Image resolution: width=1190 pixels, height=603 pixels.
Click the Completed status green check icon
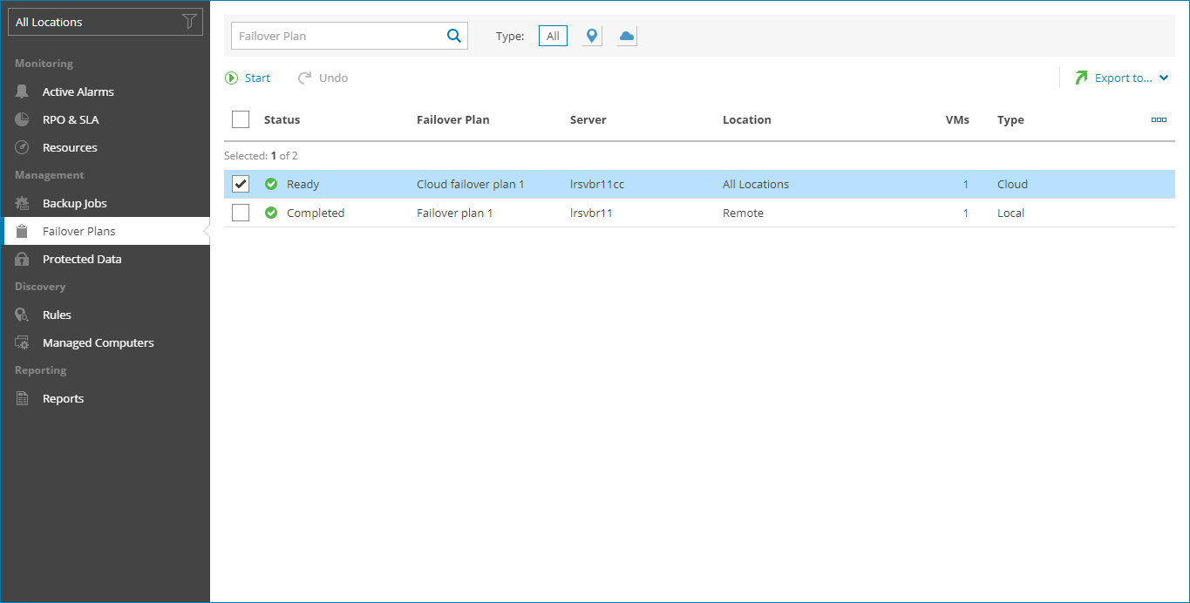(x=271, y=213)
